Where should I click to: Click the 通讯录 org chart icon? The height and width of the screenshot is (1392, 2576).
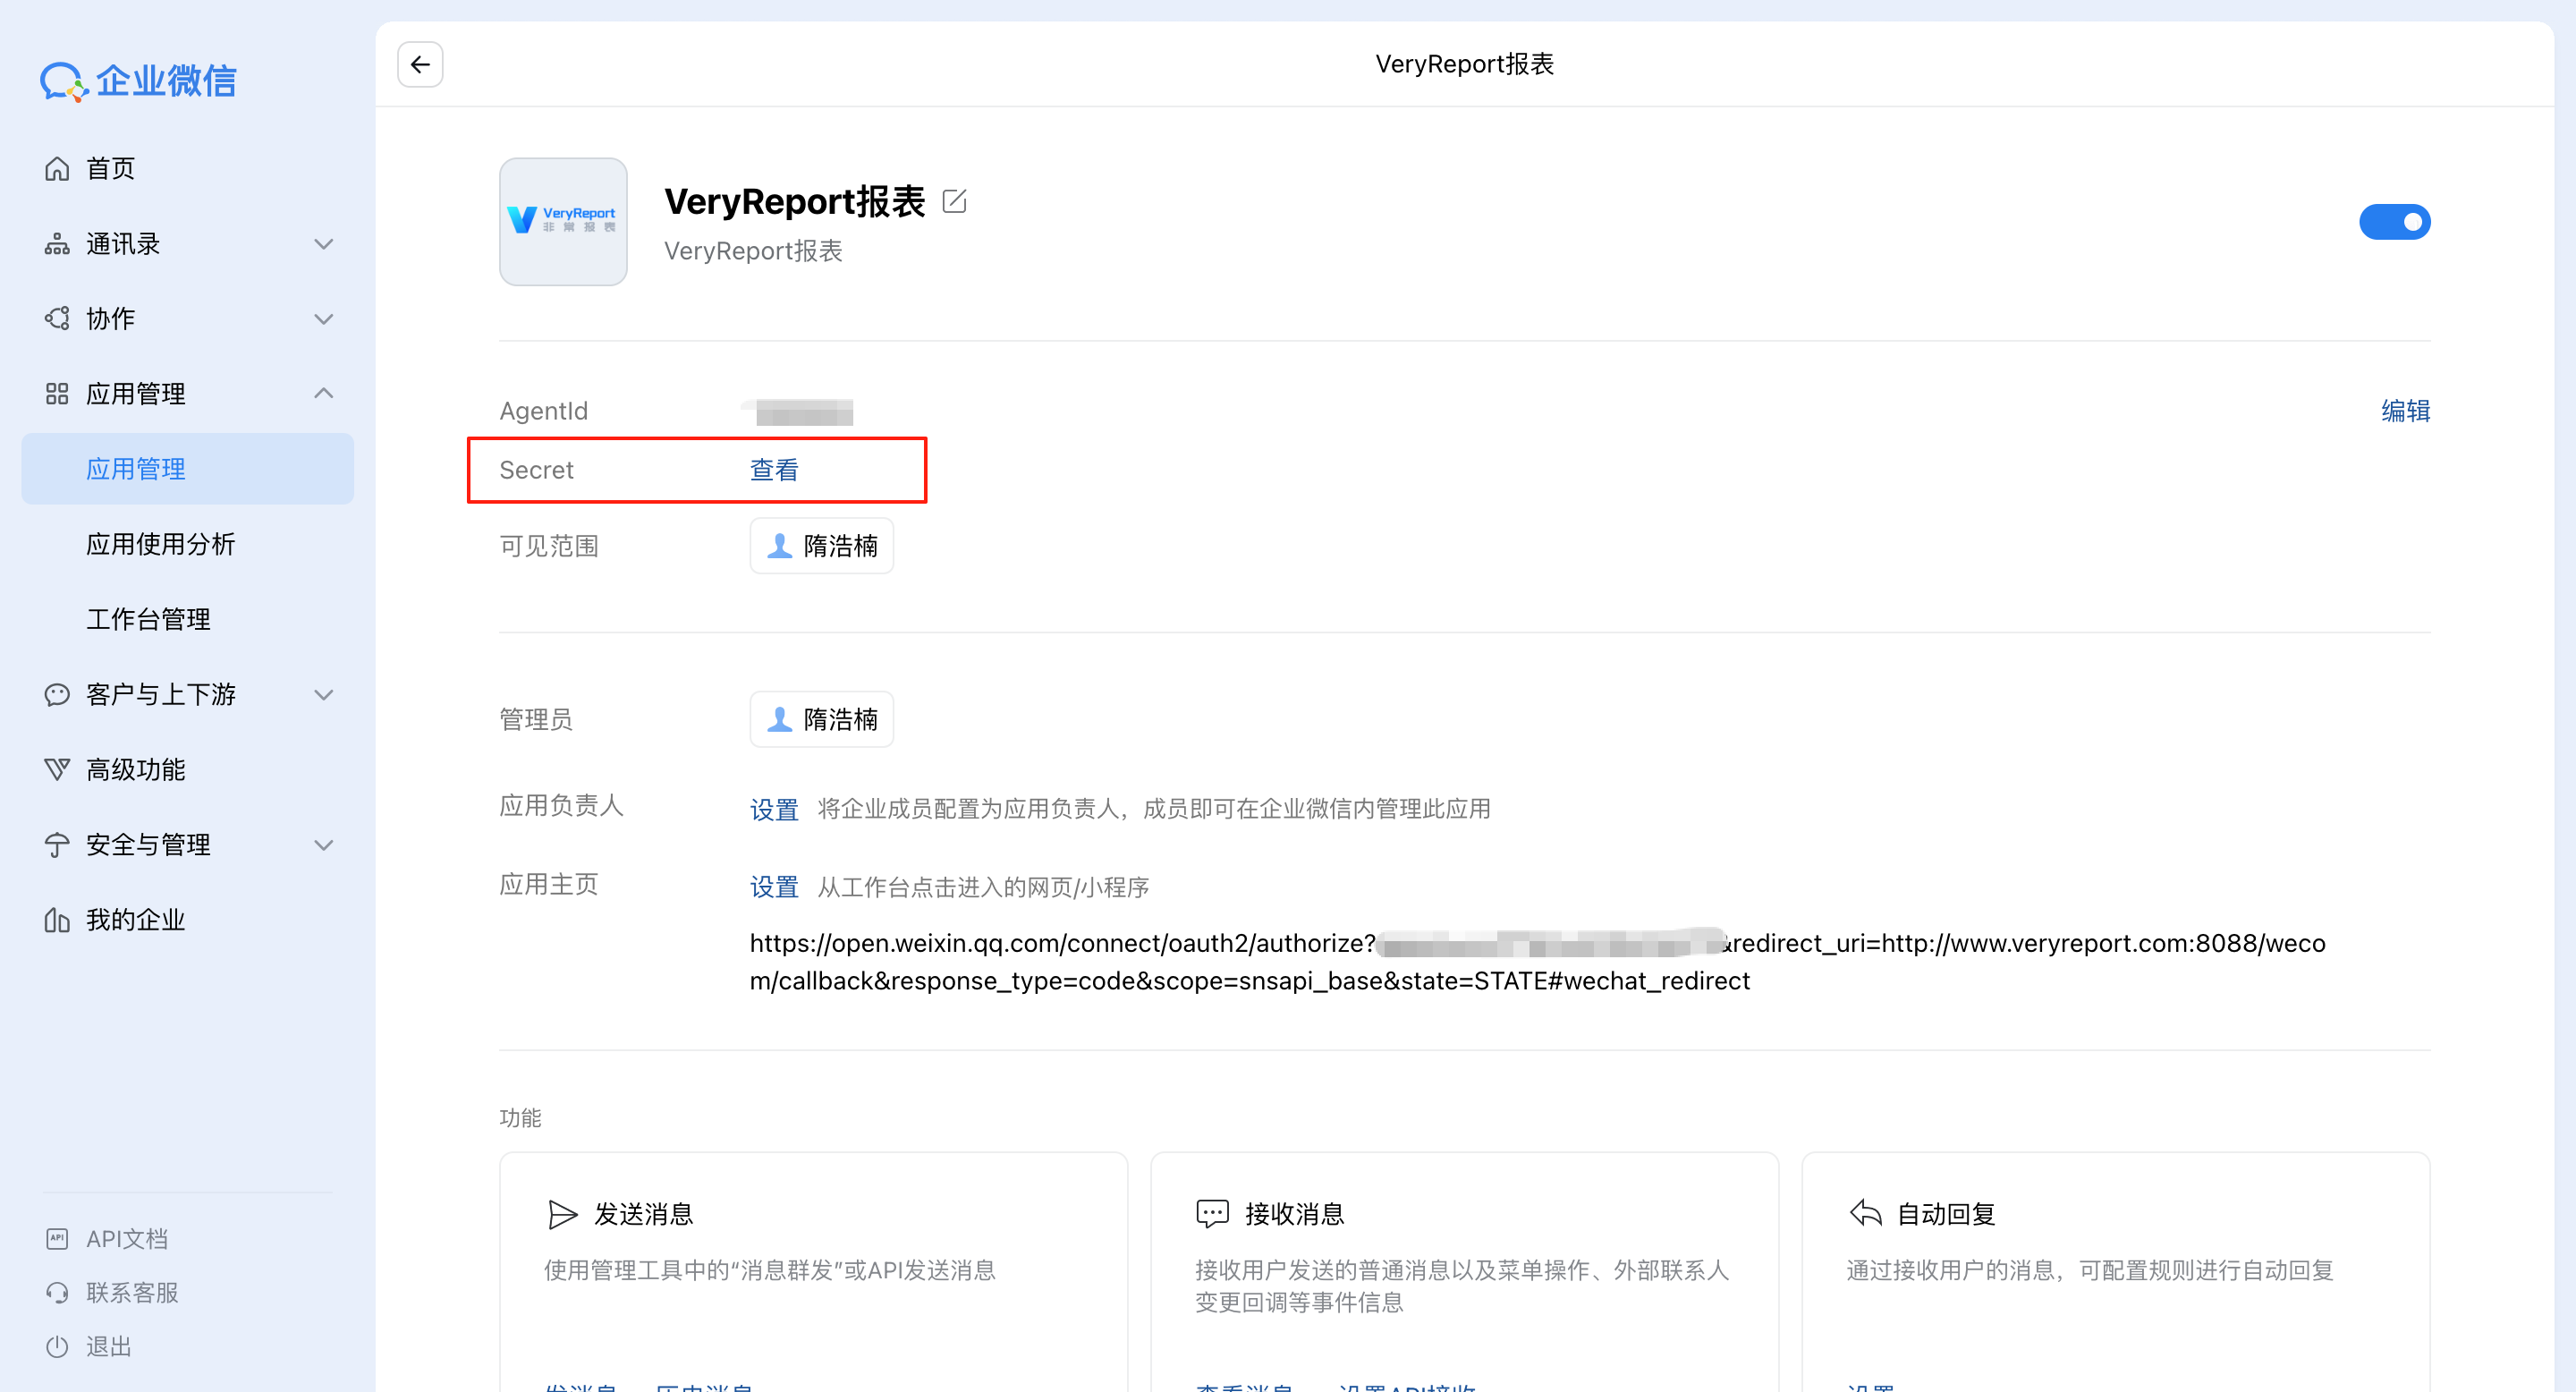click(x=57, y=244)
